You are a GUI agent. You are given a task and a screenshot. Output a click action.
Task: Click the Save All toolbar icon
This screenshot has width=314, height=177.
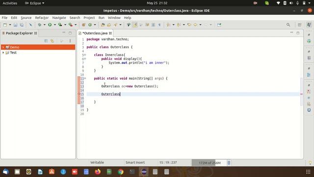coord(22,25)
